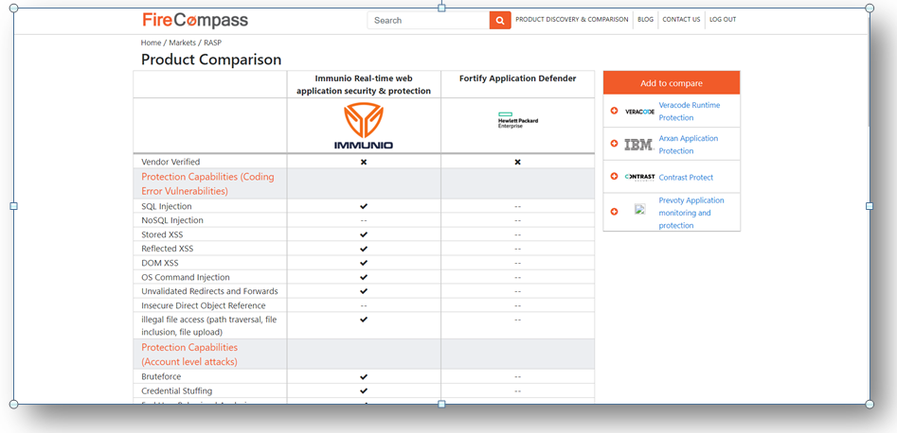
Task: Click the FireCompass logo
Action: [195, 21]
